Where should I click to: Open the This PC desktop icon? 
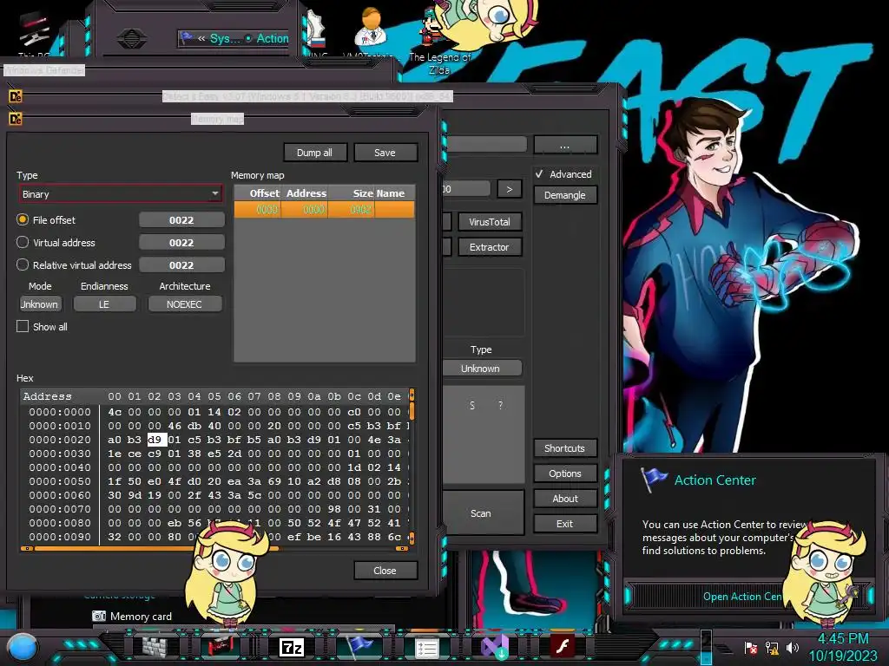tap(33, 35)
